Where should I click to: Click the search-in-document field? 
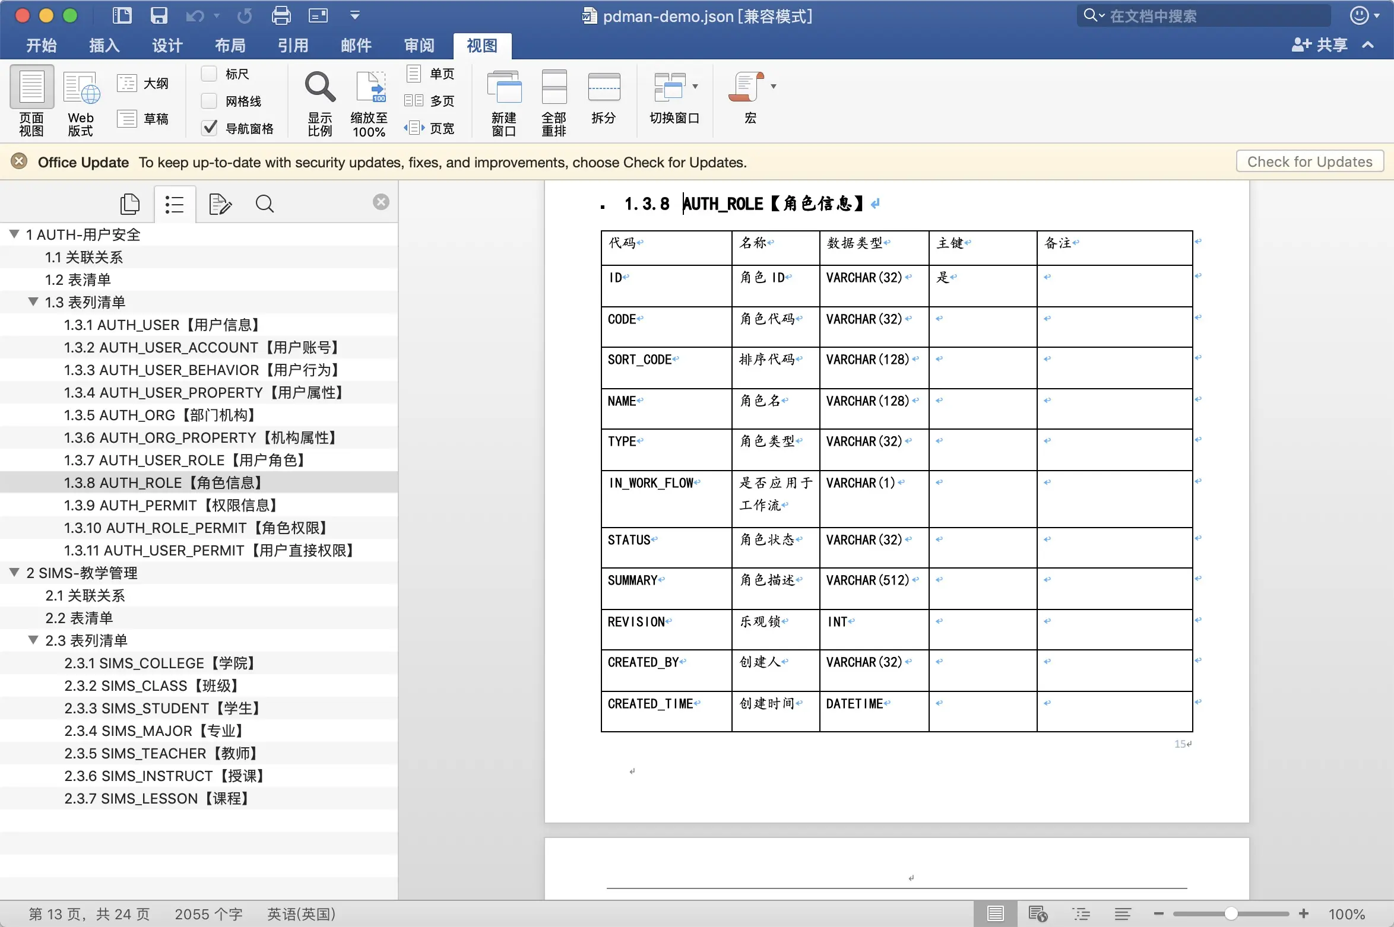(x=1204, y=15)
